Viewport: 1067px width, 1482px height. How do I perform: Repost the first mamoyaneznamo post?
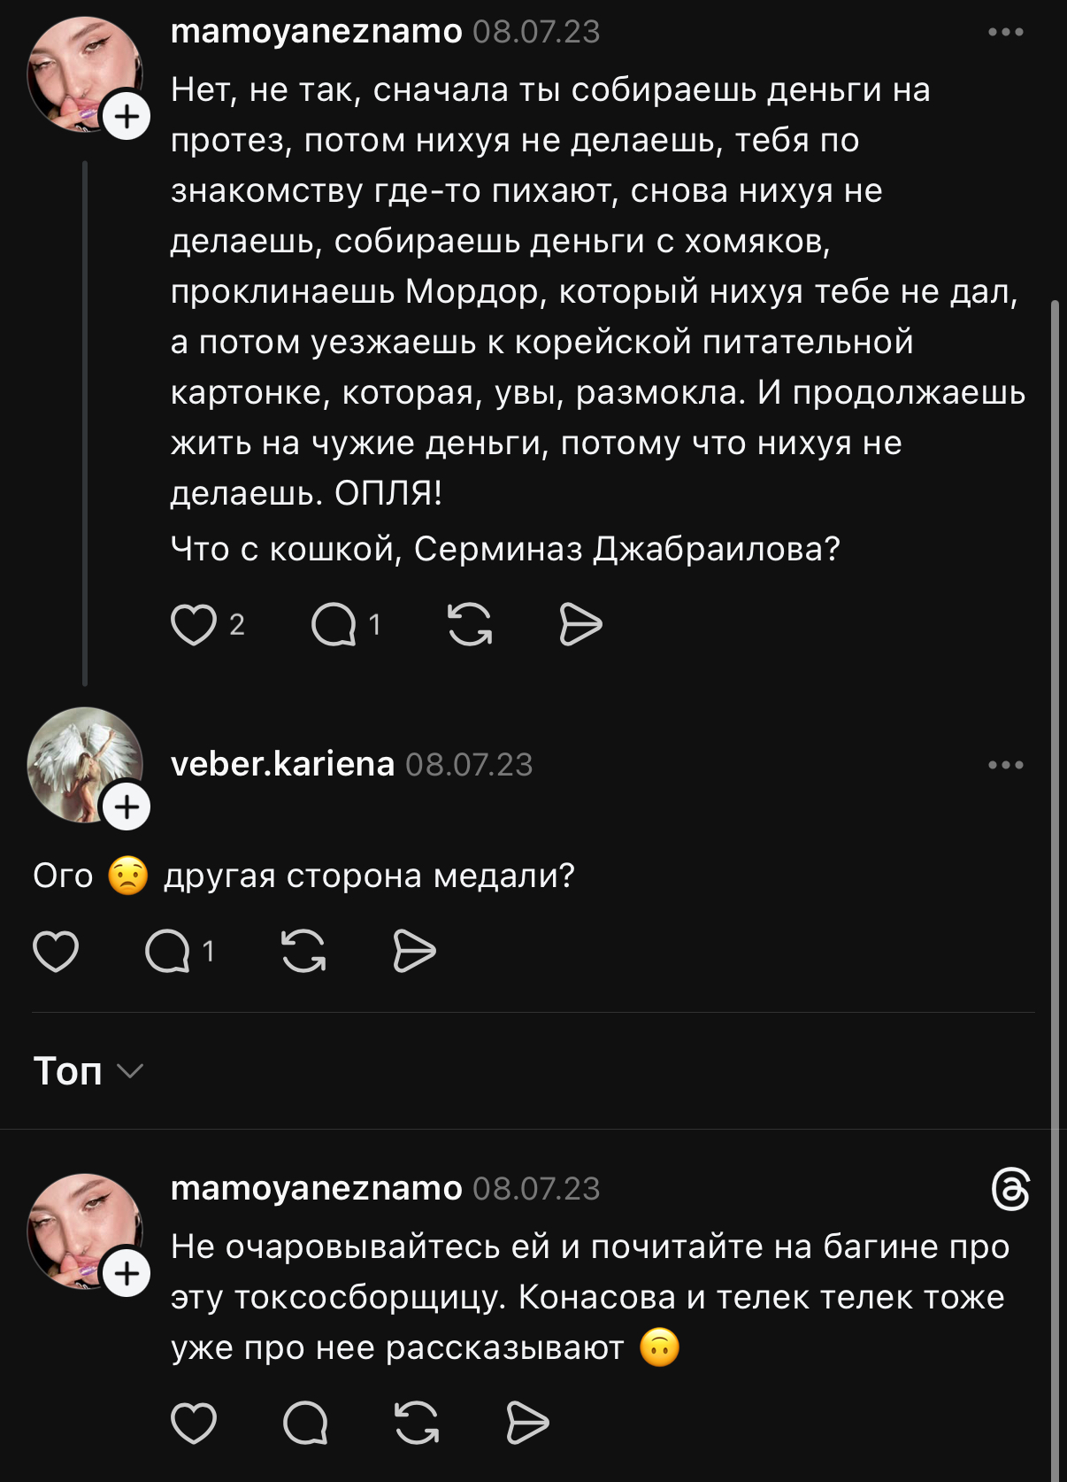pos(470,625)
